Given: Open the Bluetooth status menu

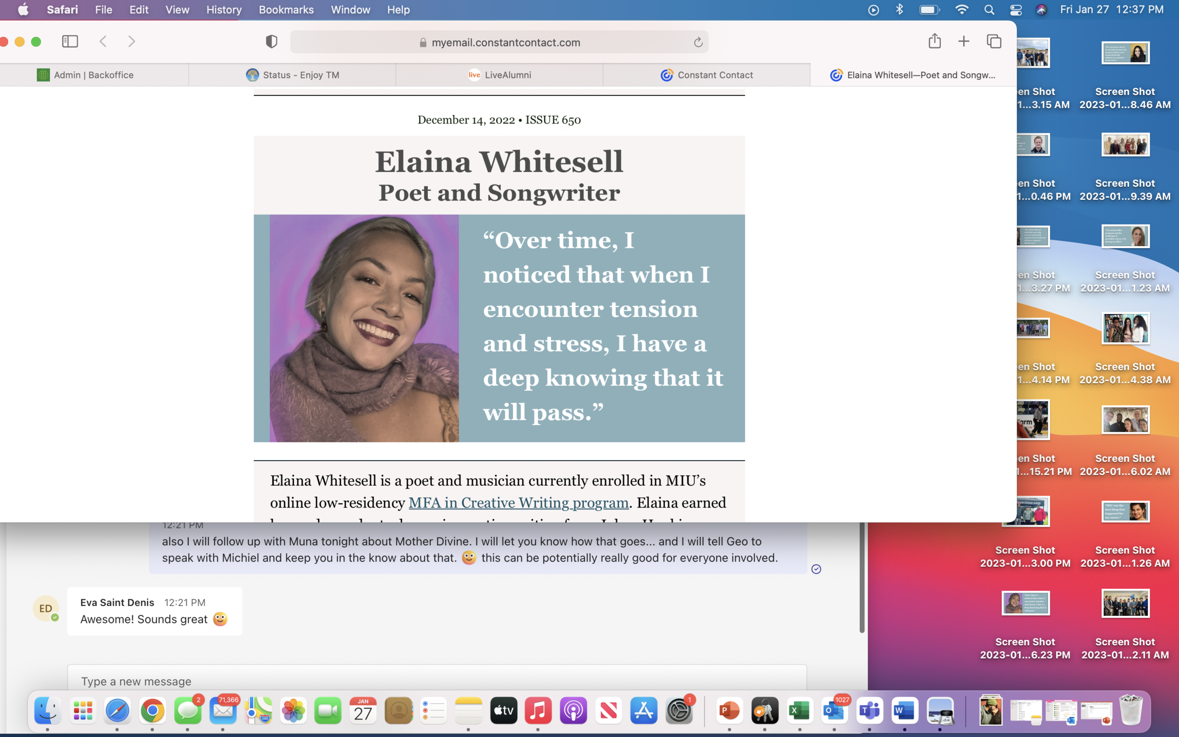Looking at the screenshot, I should click(899, 10).
